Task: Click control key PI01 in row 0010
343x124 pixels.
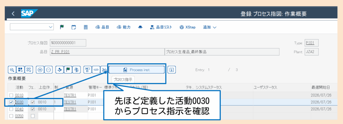Action: pos(92,95)
